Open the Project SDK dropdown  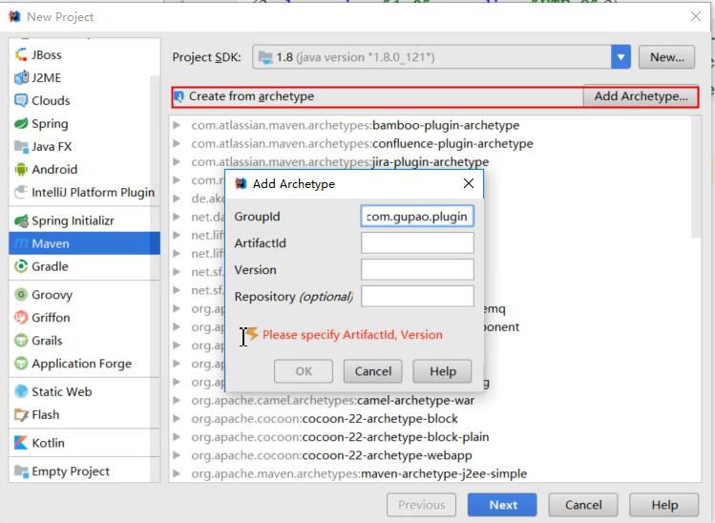coord(620,57)
